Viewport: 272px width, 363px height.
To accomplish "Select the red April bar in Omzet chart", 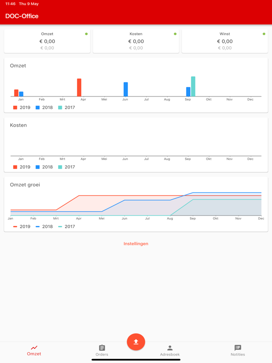I will 79,87.
